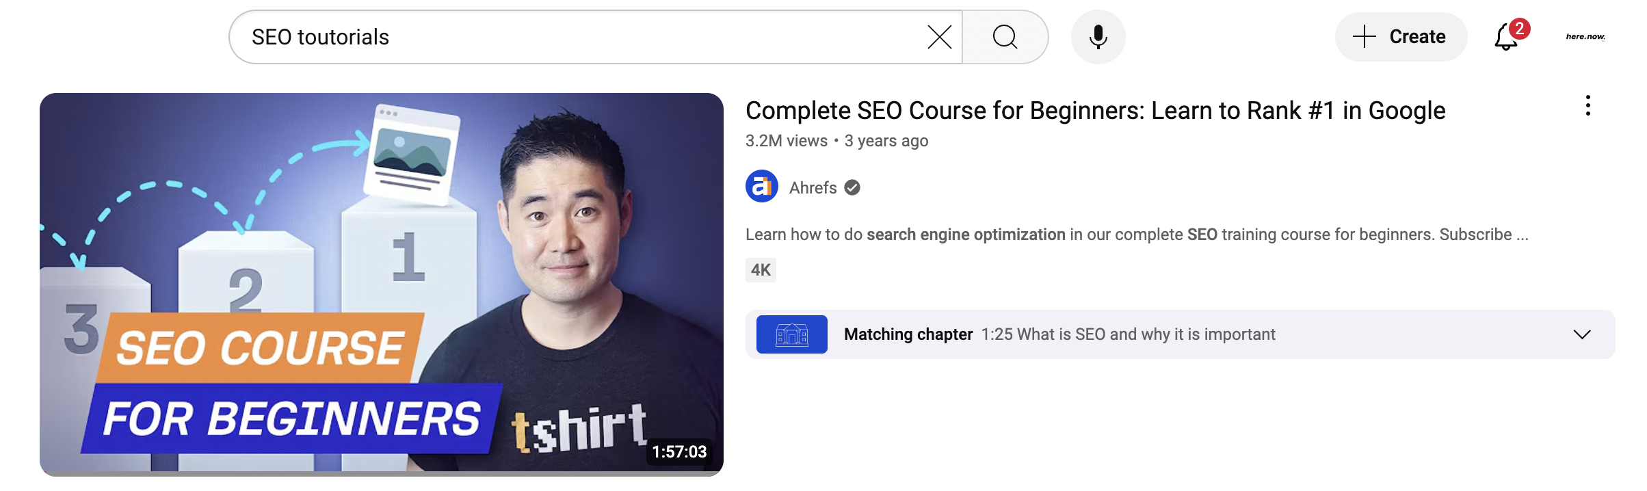Viewport: 1647px width, 491px height.
Task: Expand the Matching chapter chevron
Action: [x=1581, y=334]
